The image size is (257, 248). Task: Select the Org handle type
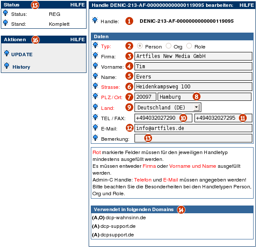pyautogui.click(x=168, y=46)
